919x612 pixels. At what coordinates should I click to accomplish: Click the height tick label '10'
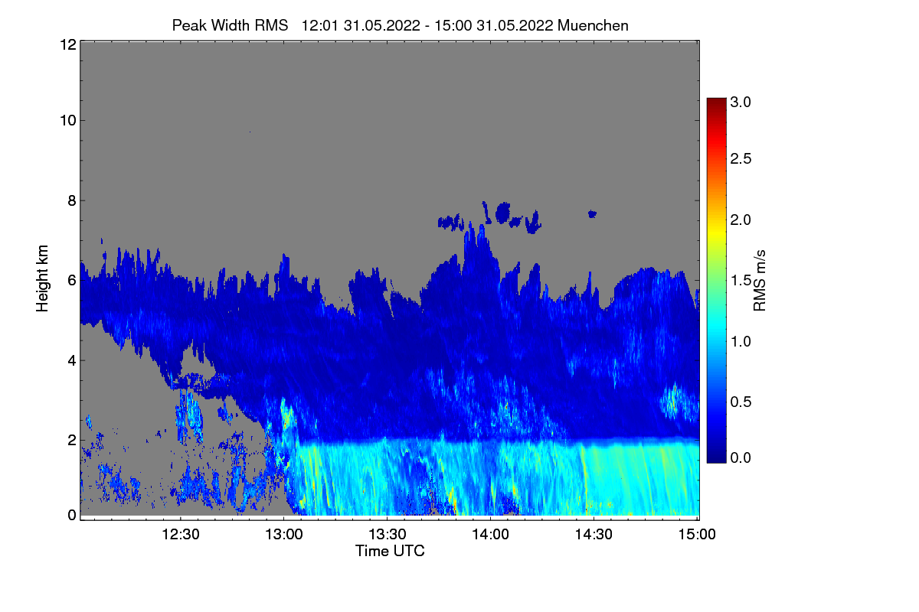coord(67,120)
